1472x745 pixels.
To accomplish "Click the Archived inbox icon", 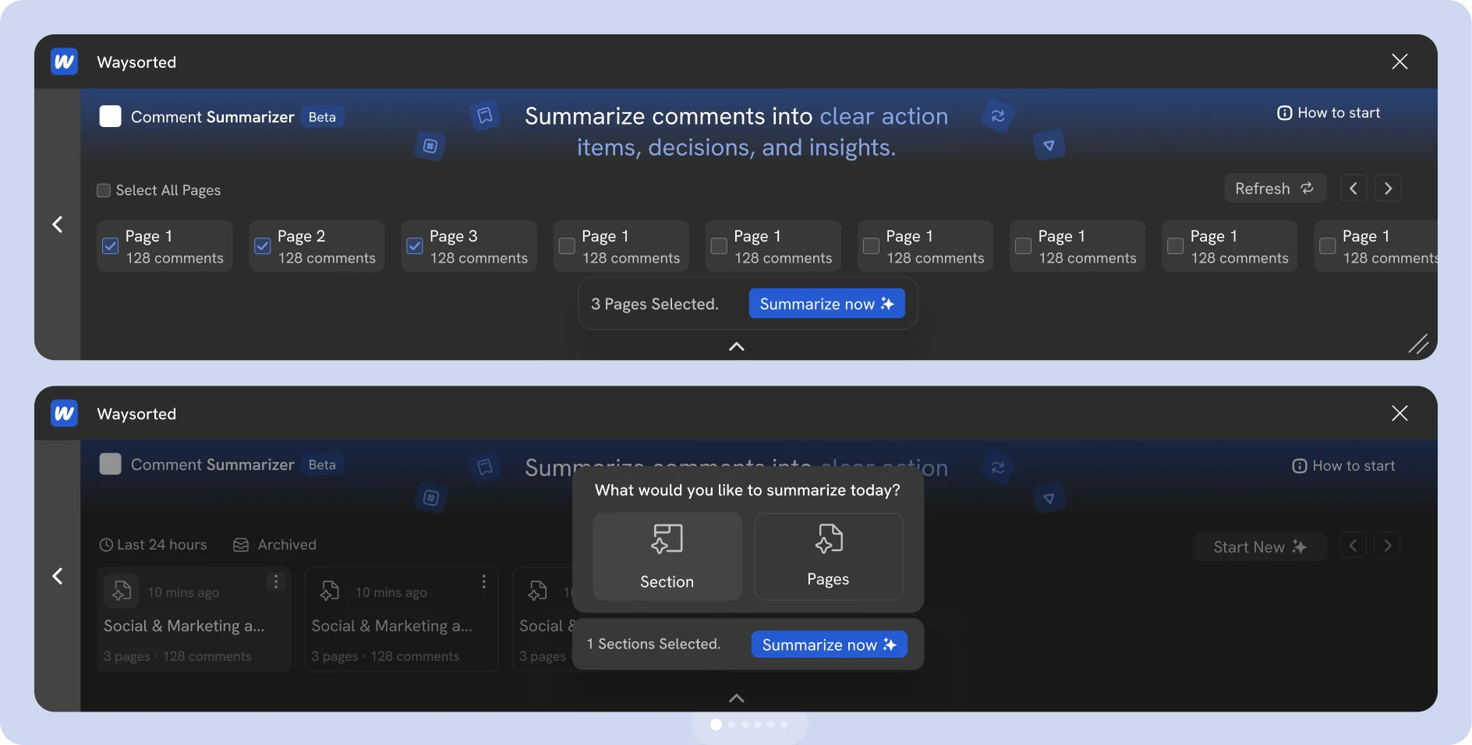I will [x=241, y=545].
